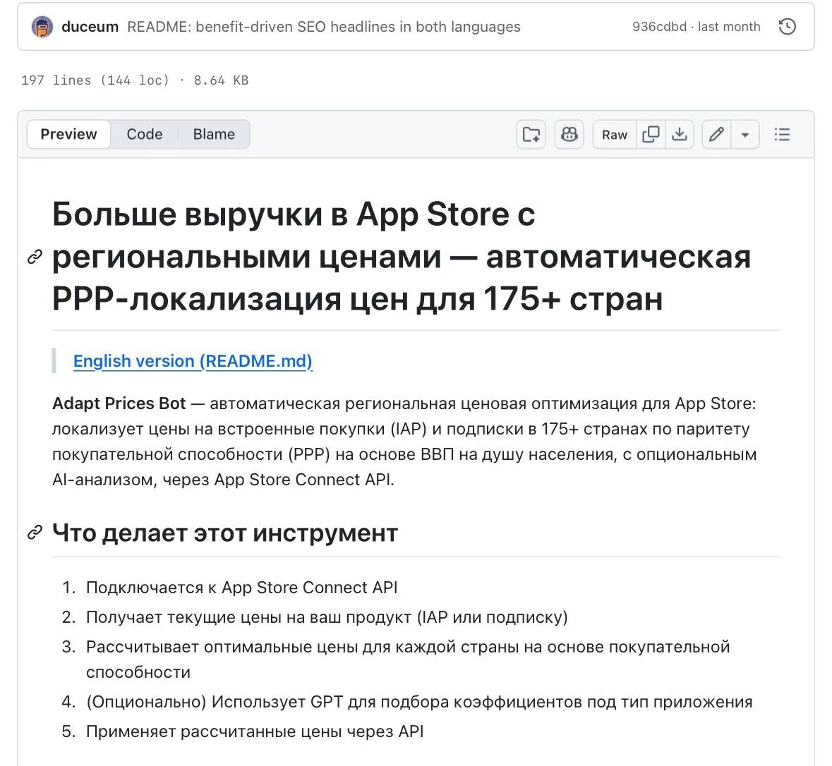Viewport: 832px width, 766px height.
Task: Switch to the Preview tab
Action: click(68, 134)
